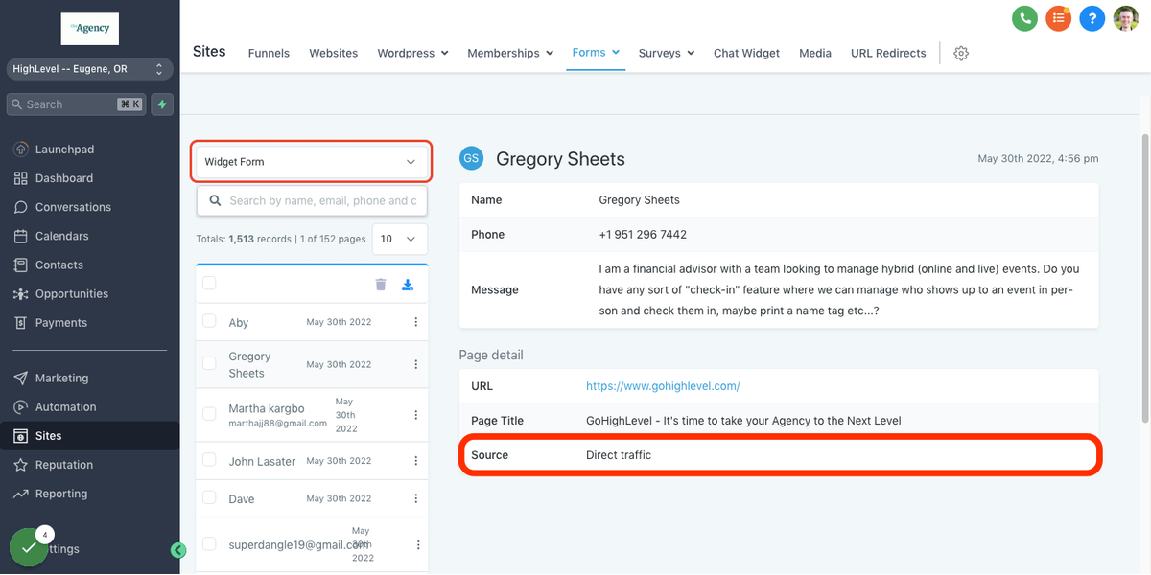This screenshot has height=575, width=1151.
Task: Open the HighLevel -- Eugene, OR account switcher
Action: click(x=89, y=69)
